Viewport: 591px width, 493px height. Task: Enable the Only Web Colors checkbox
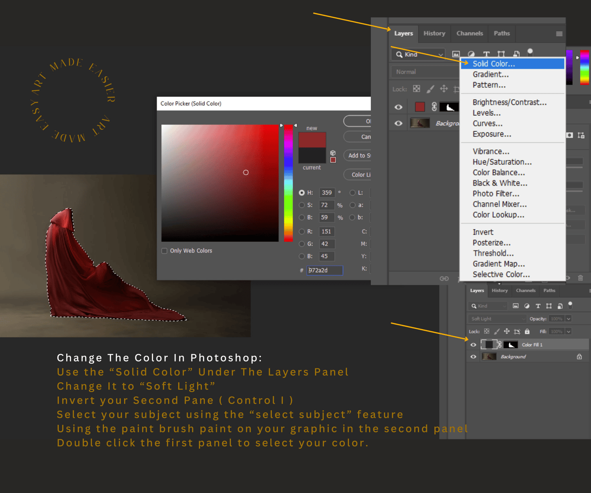(x=164, y=251)
